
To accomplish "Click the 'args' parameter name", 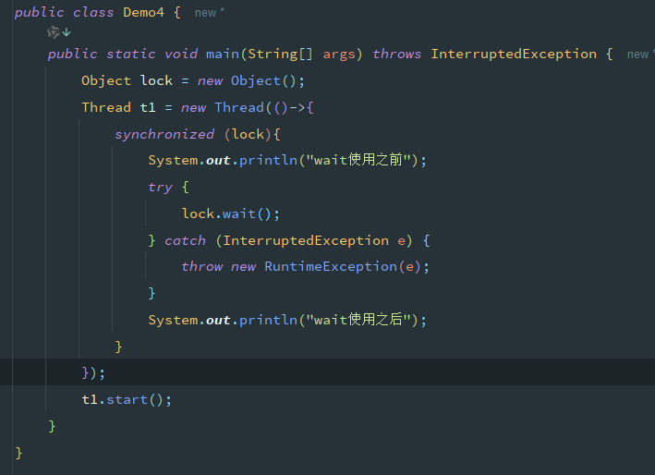I will pyautogui.click(x=339, y=55).
